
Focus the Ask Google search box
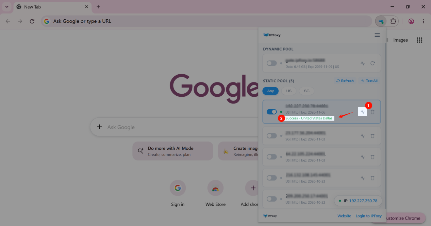click(174, 127)
